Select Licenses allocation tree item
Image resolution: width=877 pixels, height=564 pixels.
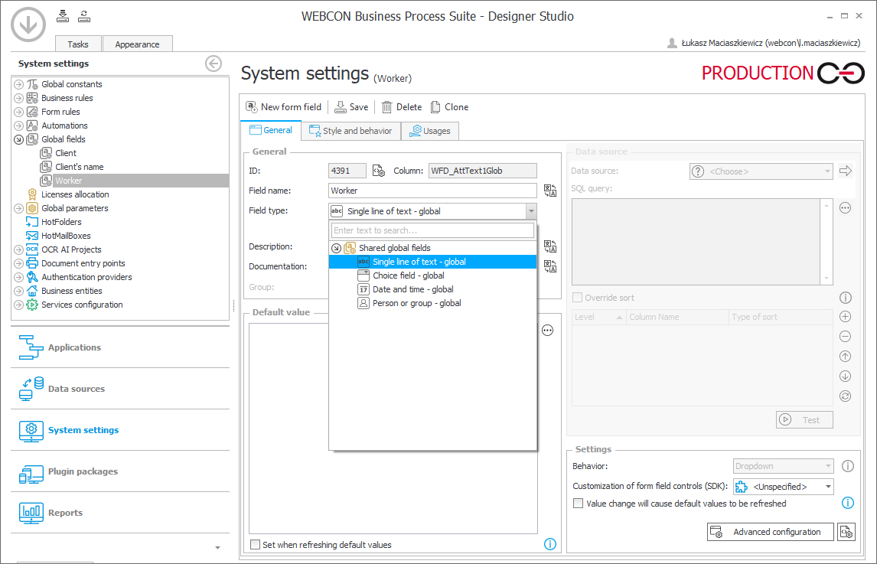(x=75, y=194)
